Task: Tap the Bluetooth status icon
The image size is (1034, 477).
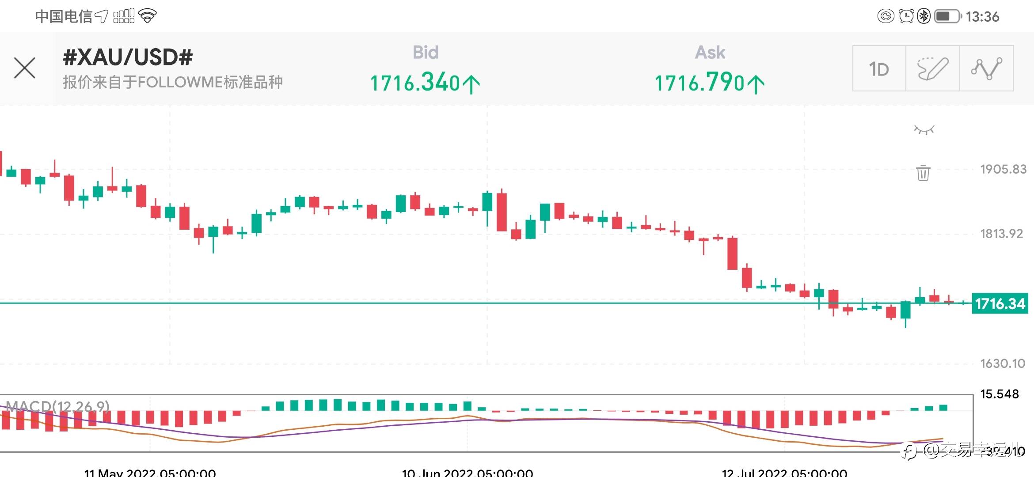Action: pyautogui.click(x=924, y=16)
